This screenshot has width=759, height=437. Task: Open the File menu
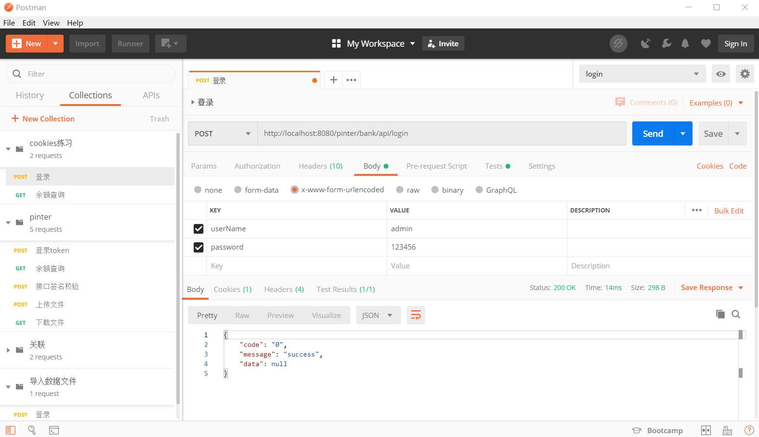9,23
